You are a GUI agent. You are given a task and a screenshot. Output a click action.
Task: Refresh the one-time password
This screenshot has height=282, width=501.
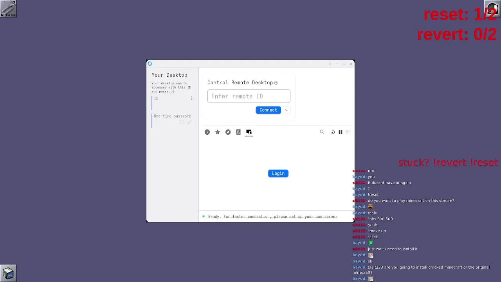click(182, 123)
